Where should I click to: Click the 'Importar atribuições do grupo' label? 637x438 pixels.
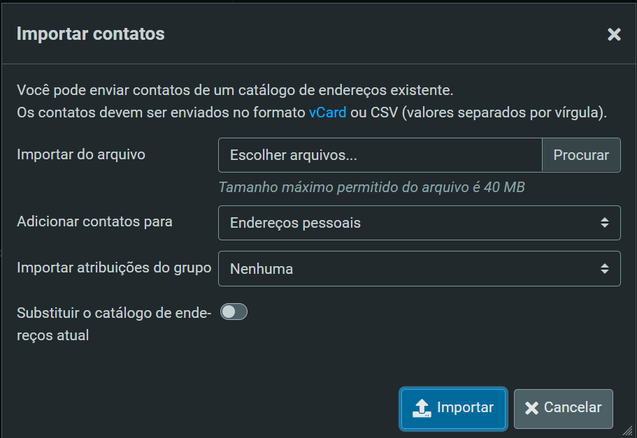114,268
